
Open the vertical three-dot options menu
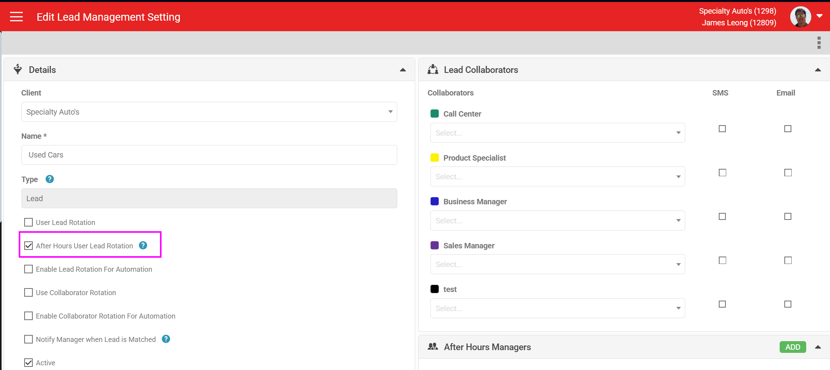(x=819, y=43)
